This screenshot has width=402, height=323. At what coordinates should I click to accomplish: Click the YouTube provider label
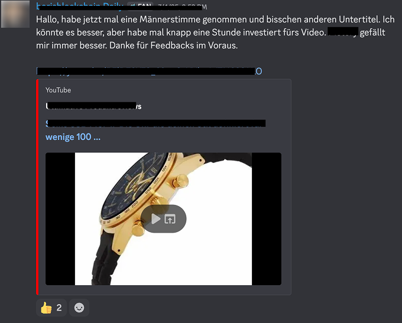(58, 90)
